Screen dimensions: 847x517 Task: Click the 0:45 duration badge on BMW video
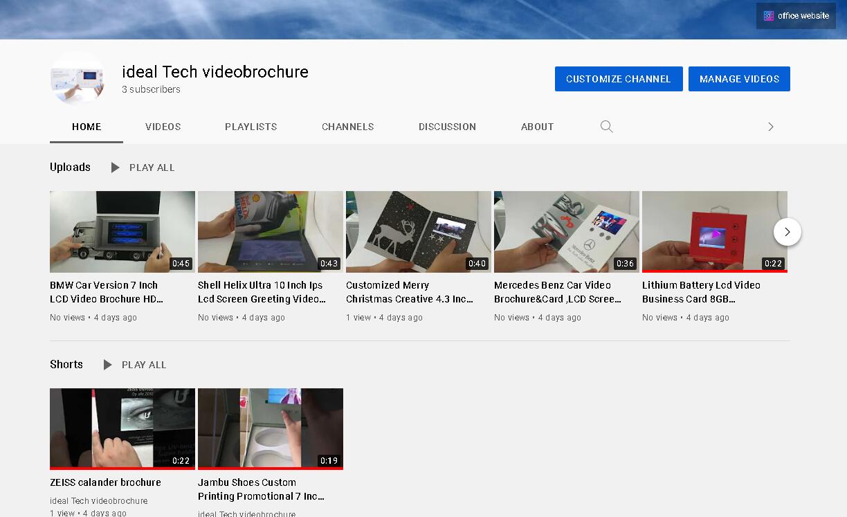coord(181,264)
